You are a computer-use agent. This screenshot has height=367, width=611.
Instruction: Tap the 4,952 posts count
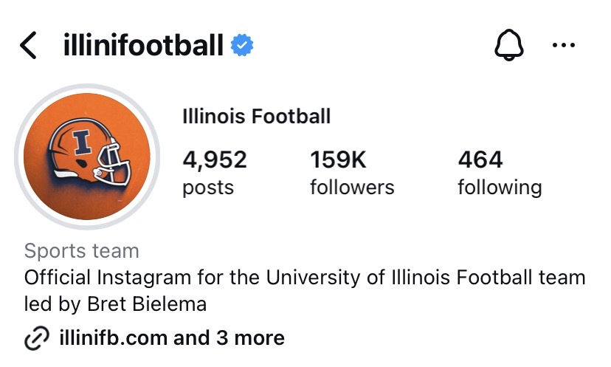[x=215, y=160]
